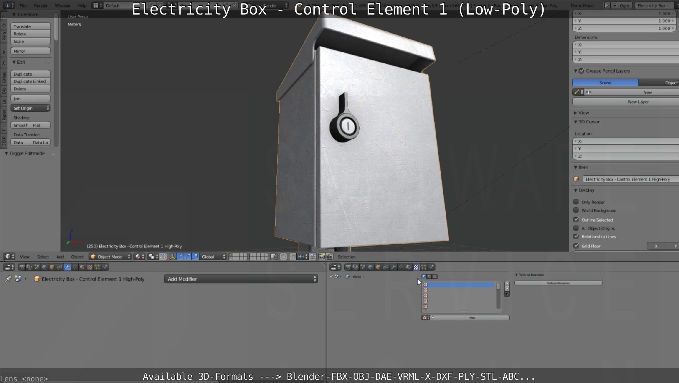
Task: Click the lock camera to layers icon
Action: (x=274, y=256)
